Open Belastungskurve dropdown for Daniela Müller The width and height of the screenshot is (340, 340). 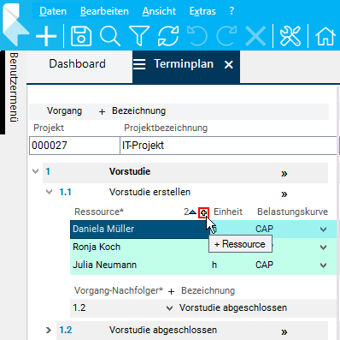pos(323,230)
